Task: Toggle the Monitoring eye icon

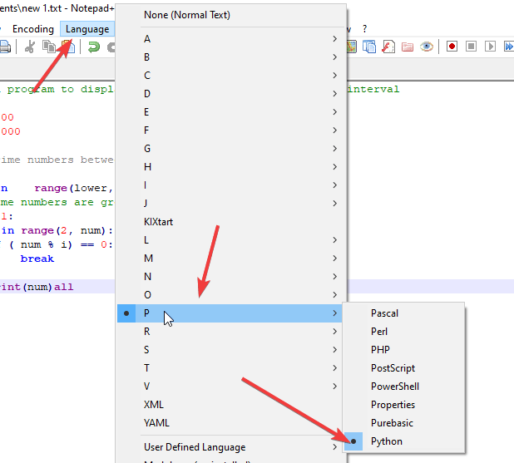Action: click(x=426, y=47)
